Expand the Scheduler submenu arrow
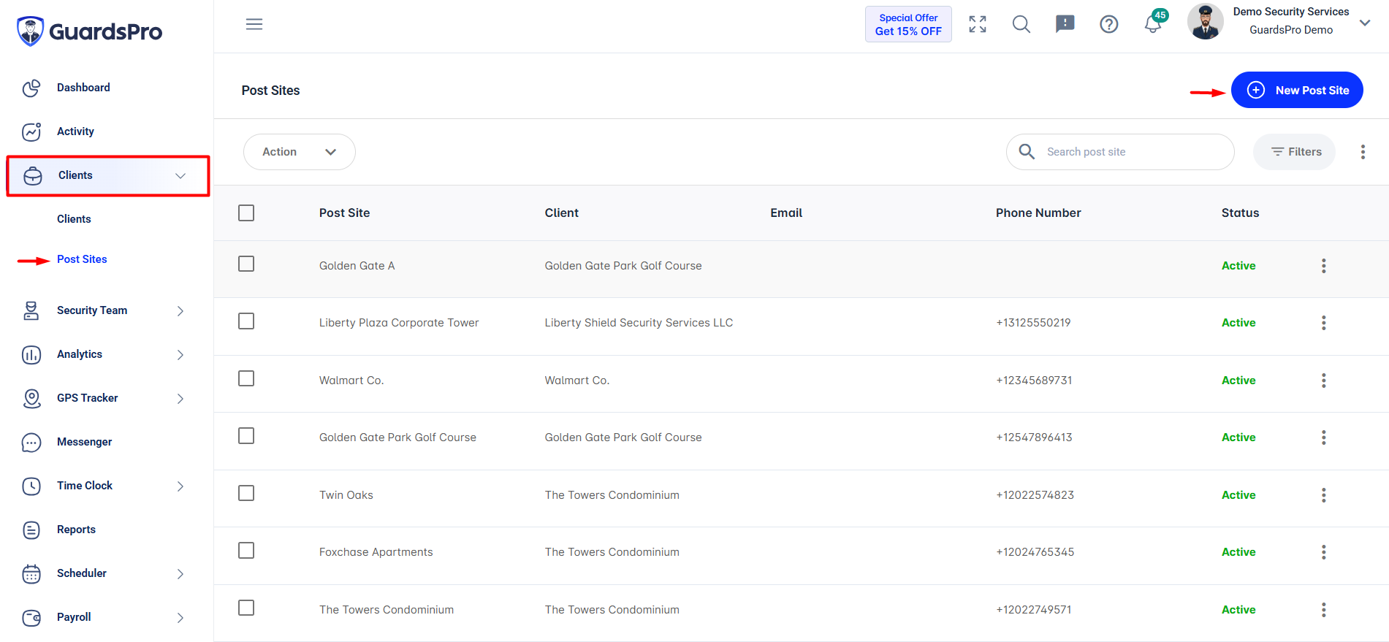Image resolution: width=1389 pixels, height=642 pixels. pos(180,574)
